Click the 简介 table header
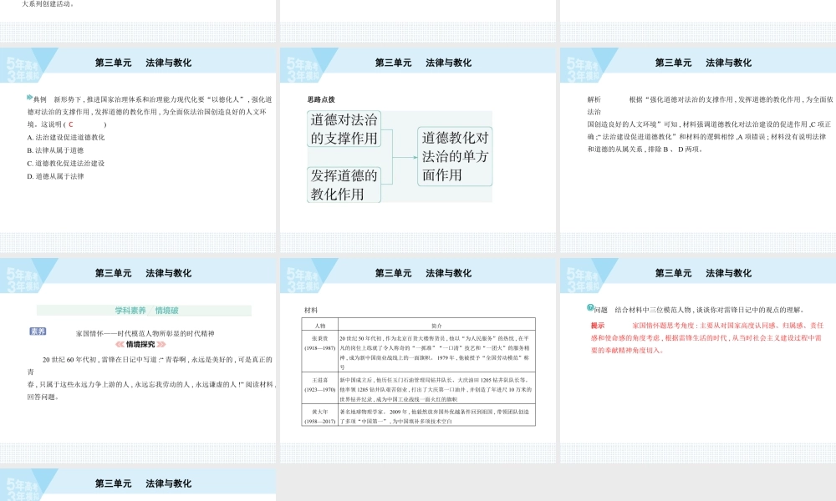This screenshot has width=836, height=501. [436, 326]
